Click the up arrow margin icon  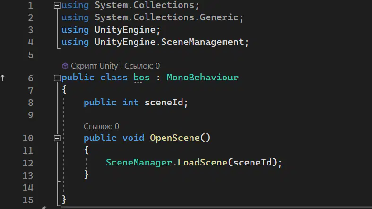click(x=3, y=78)
